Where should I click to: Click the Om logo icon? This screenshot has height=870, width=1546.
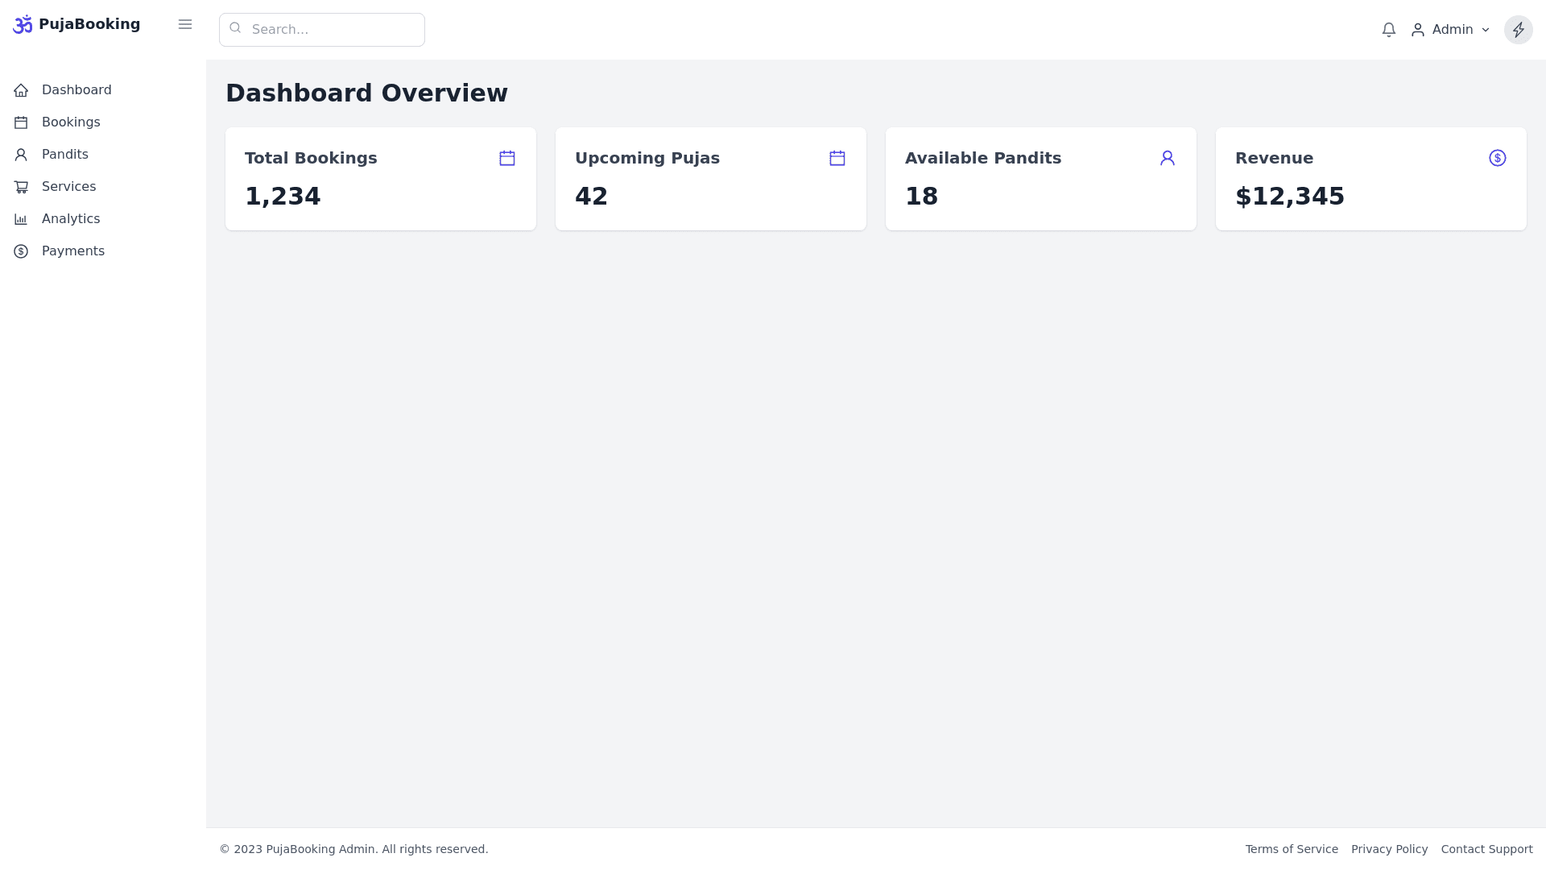point(23,24)
